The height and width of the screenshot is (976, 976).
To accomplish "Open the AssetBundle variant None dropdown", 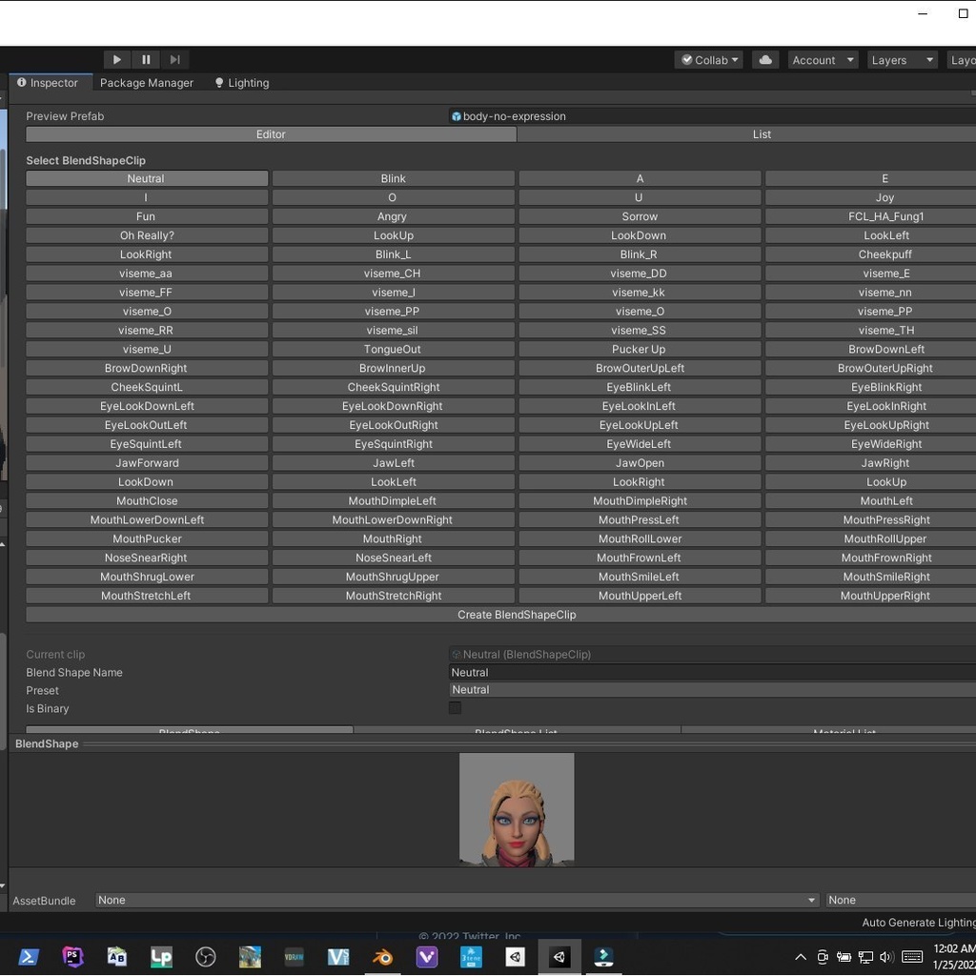I will pos(901,901).
